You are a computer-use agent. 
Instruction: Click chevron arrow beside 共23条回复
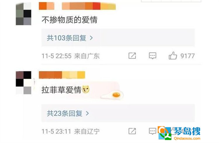pos(87,113)
